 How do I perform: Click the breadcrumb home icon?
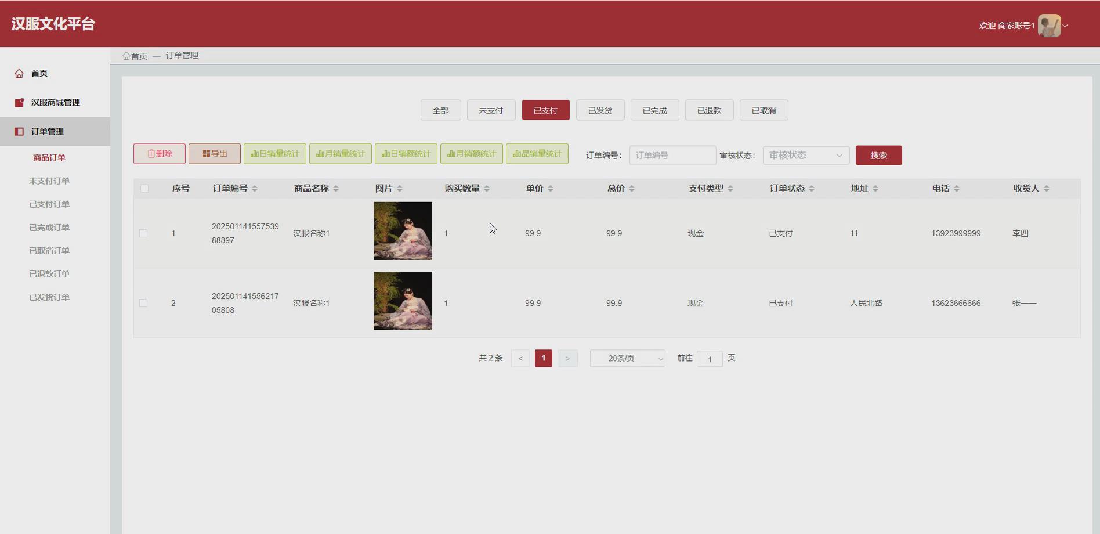coord(126,55)
